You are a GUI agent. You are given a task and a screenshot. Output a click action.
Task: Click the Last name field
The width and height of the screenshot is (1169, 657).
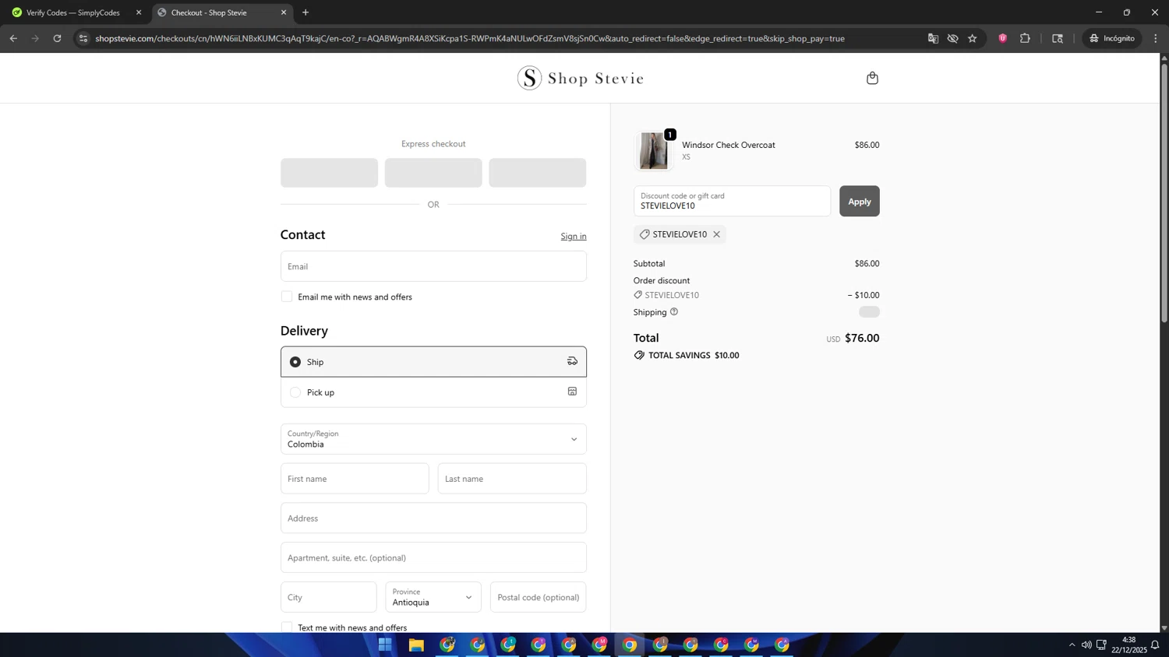(512, 479)
